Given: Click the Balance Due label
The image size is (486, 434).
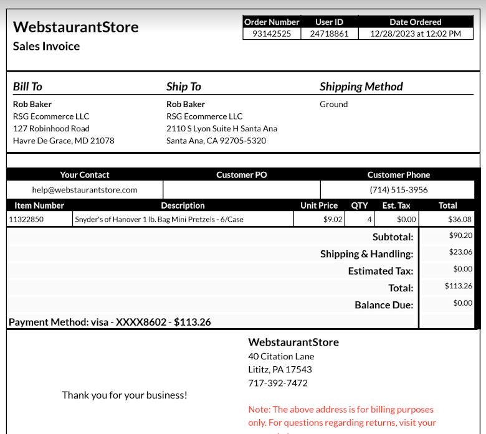Looking at the screenshot, I should [x=384, y=305].
